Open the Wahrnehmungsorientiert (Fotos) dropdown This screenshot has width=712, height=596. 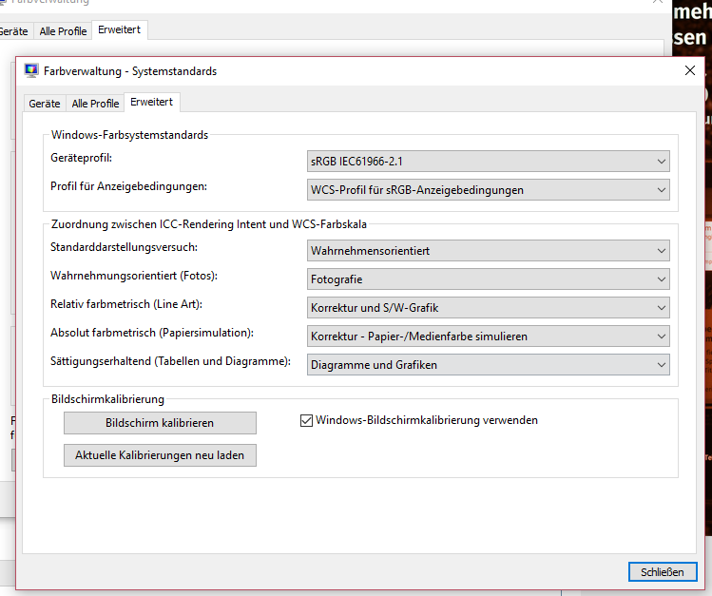coord(489,279)
